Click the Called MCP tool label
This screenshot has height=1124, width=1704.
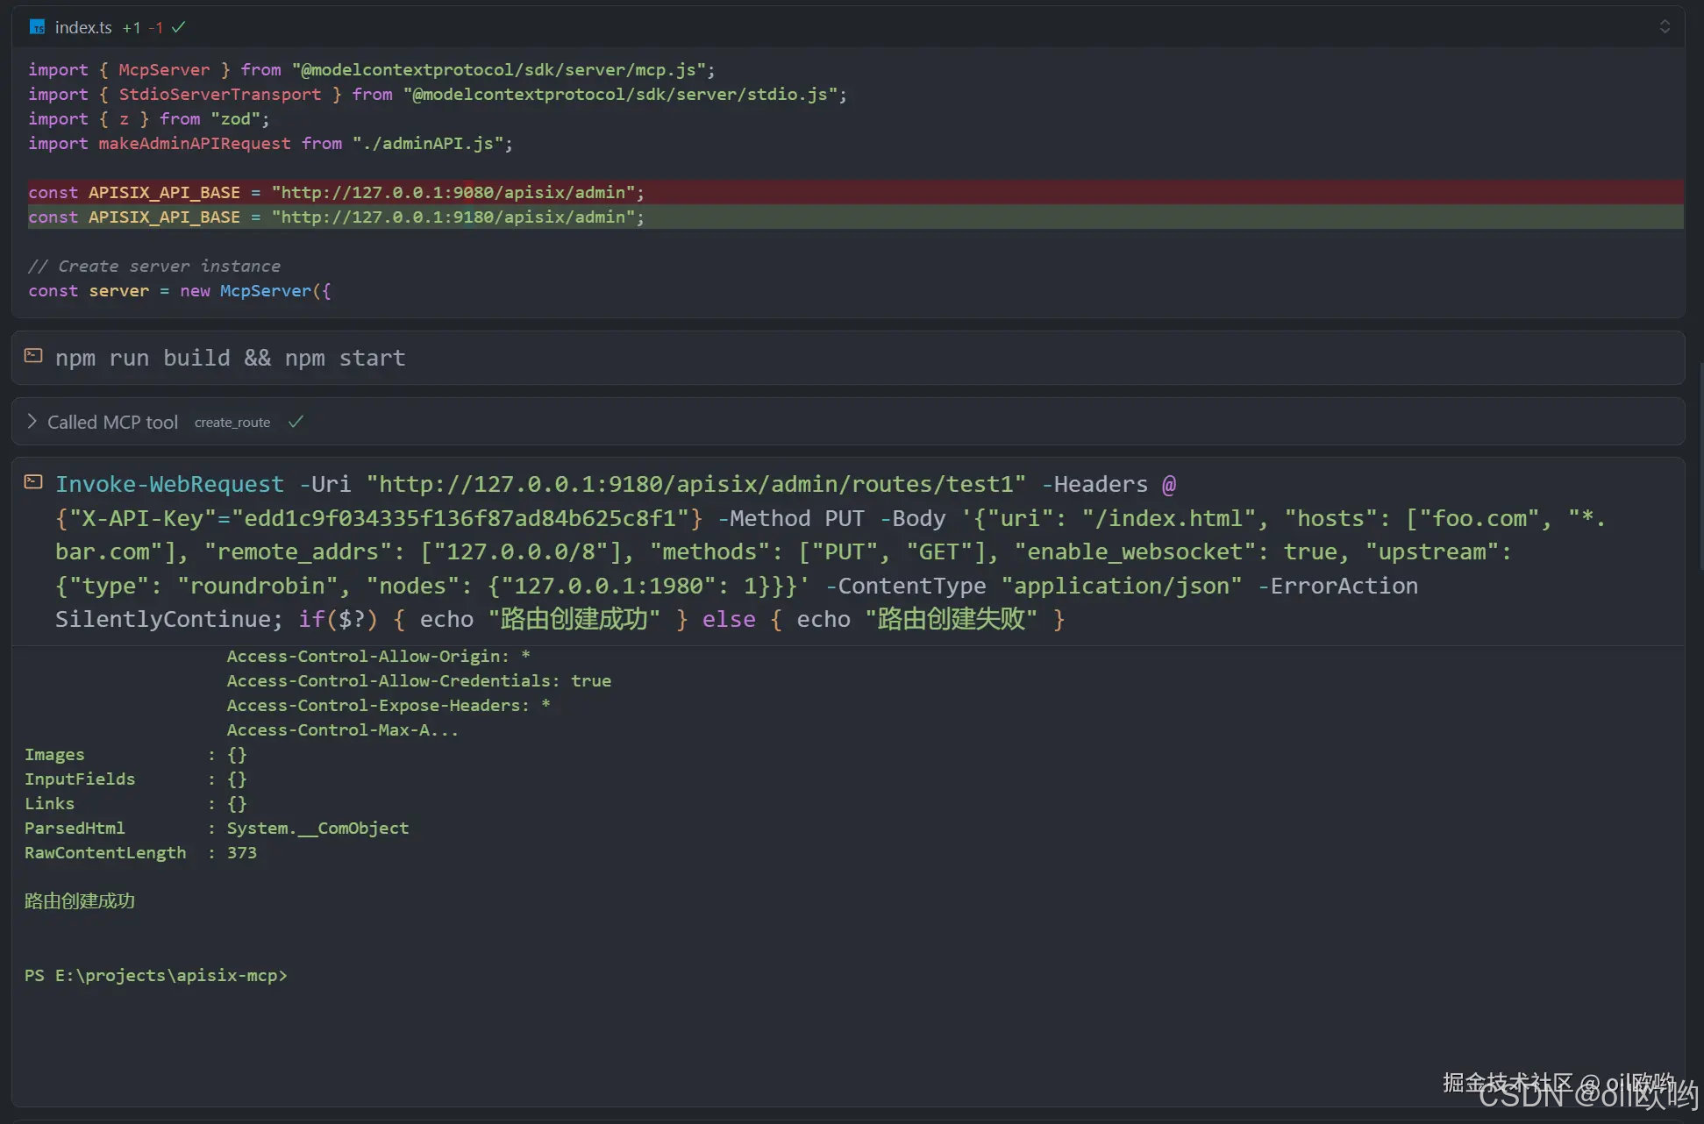[x=112, y=423]
